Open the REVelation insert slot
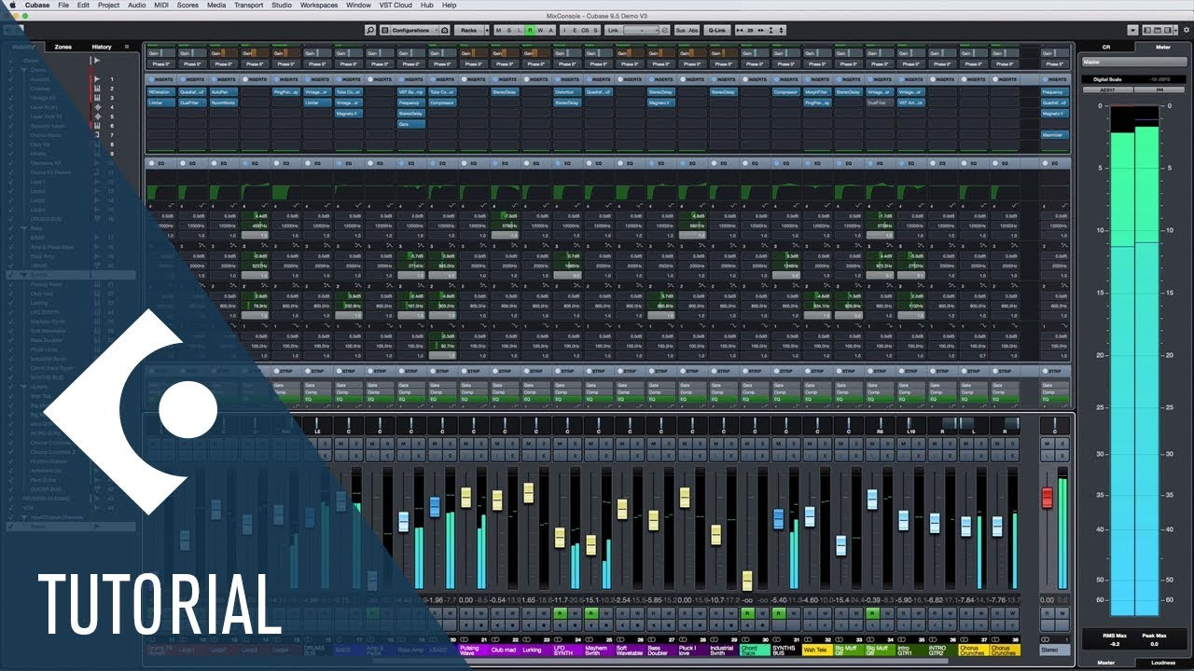Screen dimensions: 1194x671 [160, 92]
